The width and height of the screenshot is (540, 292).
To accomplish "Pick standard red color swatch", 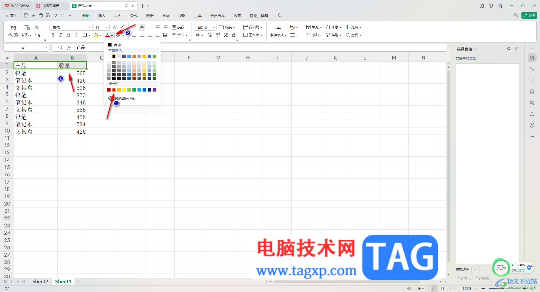I will (x=114, y=90).
